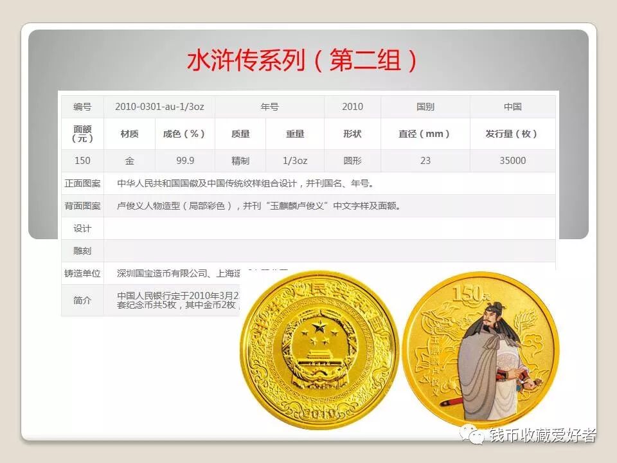Select the 国别 label cell
This screenshot has width=617, height=463.
click(x=425, y=107)
